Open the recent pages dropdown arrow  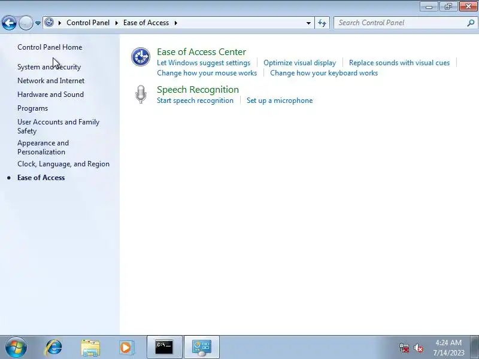[x=38, y=23]
